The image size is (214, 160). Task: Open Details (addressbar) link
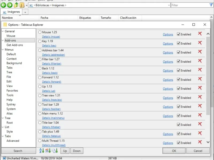(53, 55)
